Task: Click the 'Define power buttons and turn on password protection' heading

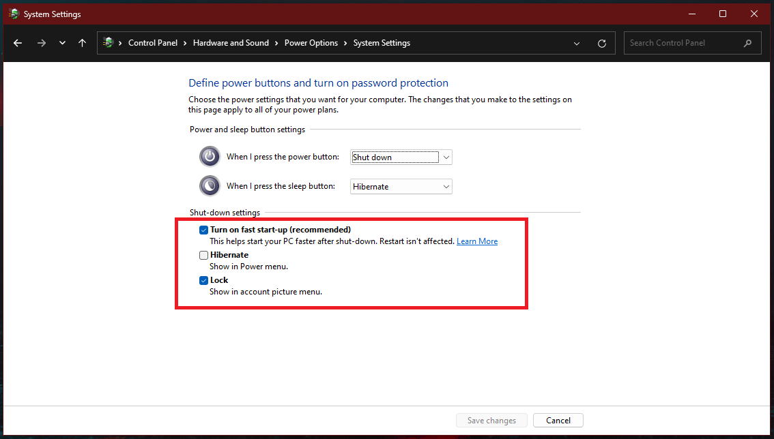Action: pyautogui.click(x=318, y=83)
